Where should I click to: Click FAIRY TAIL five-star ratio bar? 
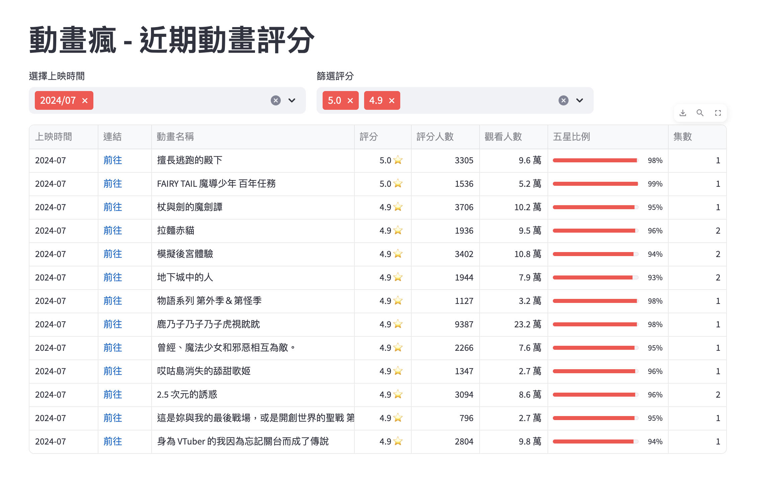tap(595, 184)
